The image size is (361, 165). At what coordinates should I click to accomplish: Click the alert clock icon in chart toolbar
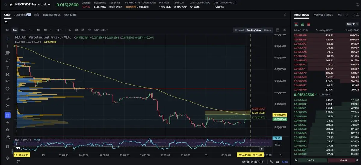pos(76,30)
